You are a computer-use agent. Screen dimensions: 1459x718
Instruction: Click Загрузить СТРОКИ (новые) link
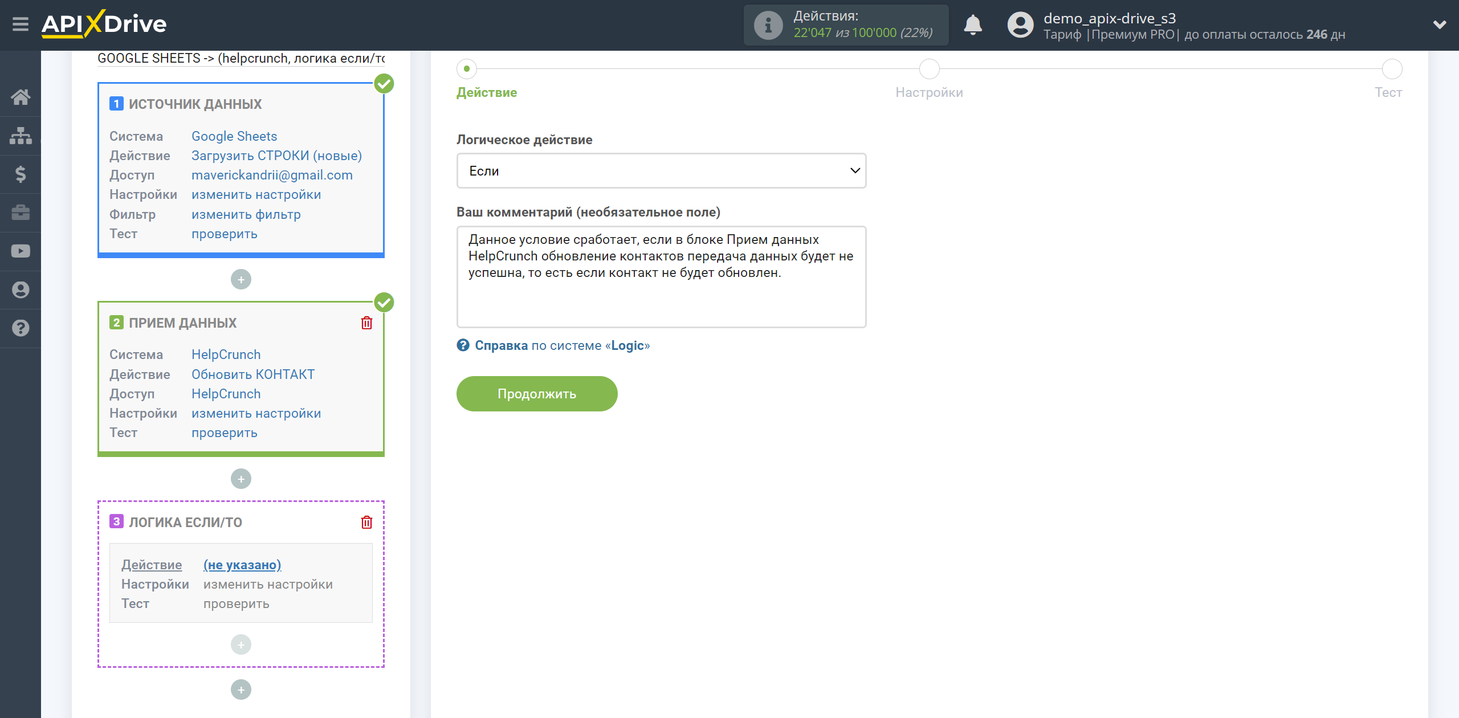pyautogui.click(x=276, y=156)
